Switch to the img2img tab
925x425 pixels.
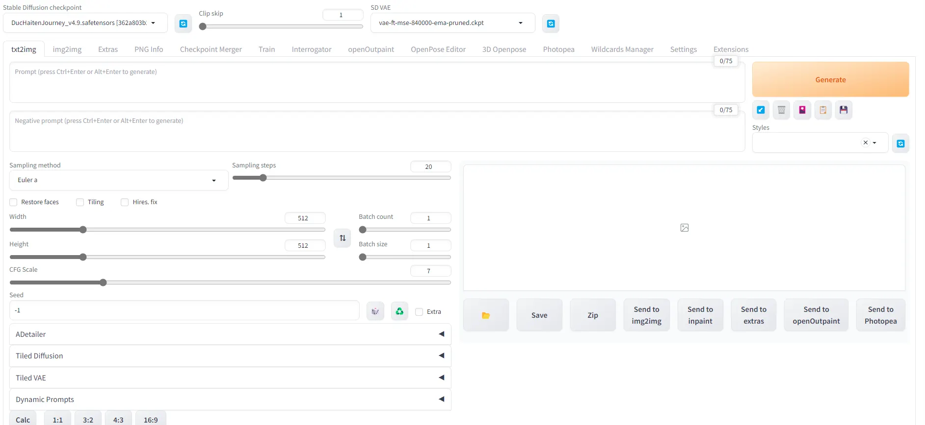tap(67, 49)
